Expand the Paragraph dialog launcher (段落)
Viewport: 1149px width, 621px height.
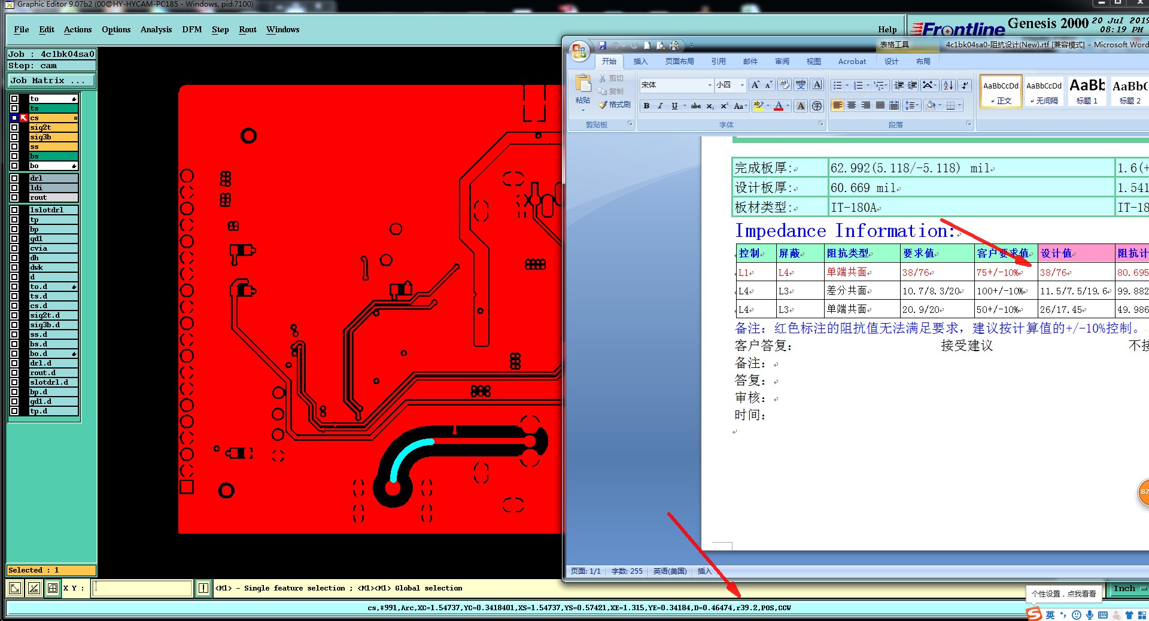(x=968, y=123)
